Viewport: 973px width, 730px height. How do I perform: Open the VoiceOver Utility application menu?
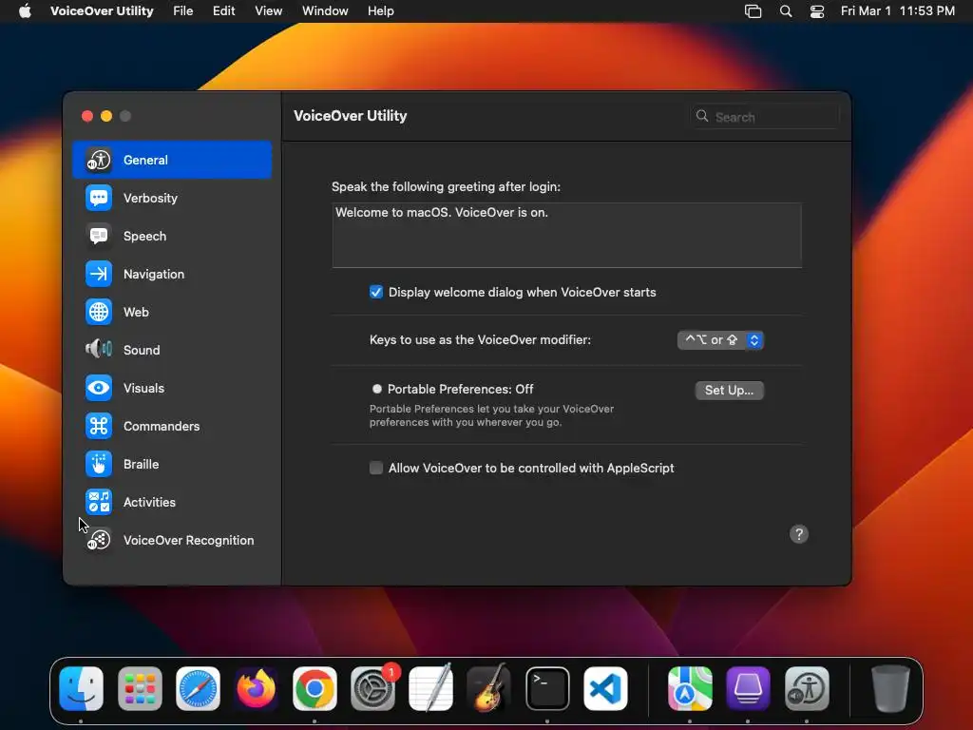click(x=102, y=11)
